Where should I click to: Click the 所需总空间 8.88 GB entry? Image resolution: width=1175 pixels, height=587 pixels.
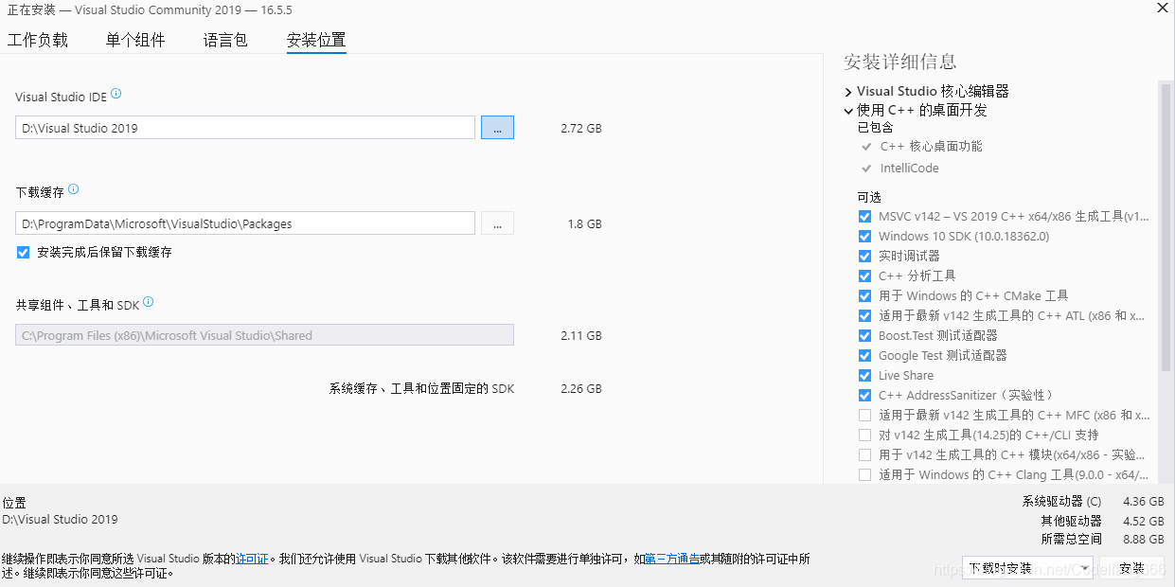point(1102,539)
